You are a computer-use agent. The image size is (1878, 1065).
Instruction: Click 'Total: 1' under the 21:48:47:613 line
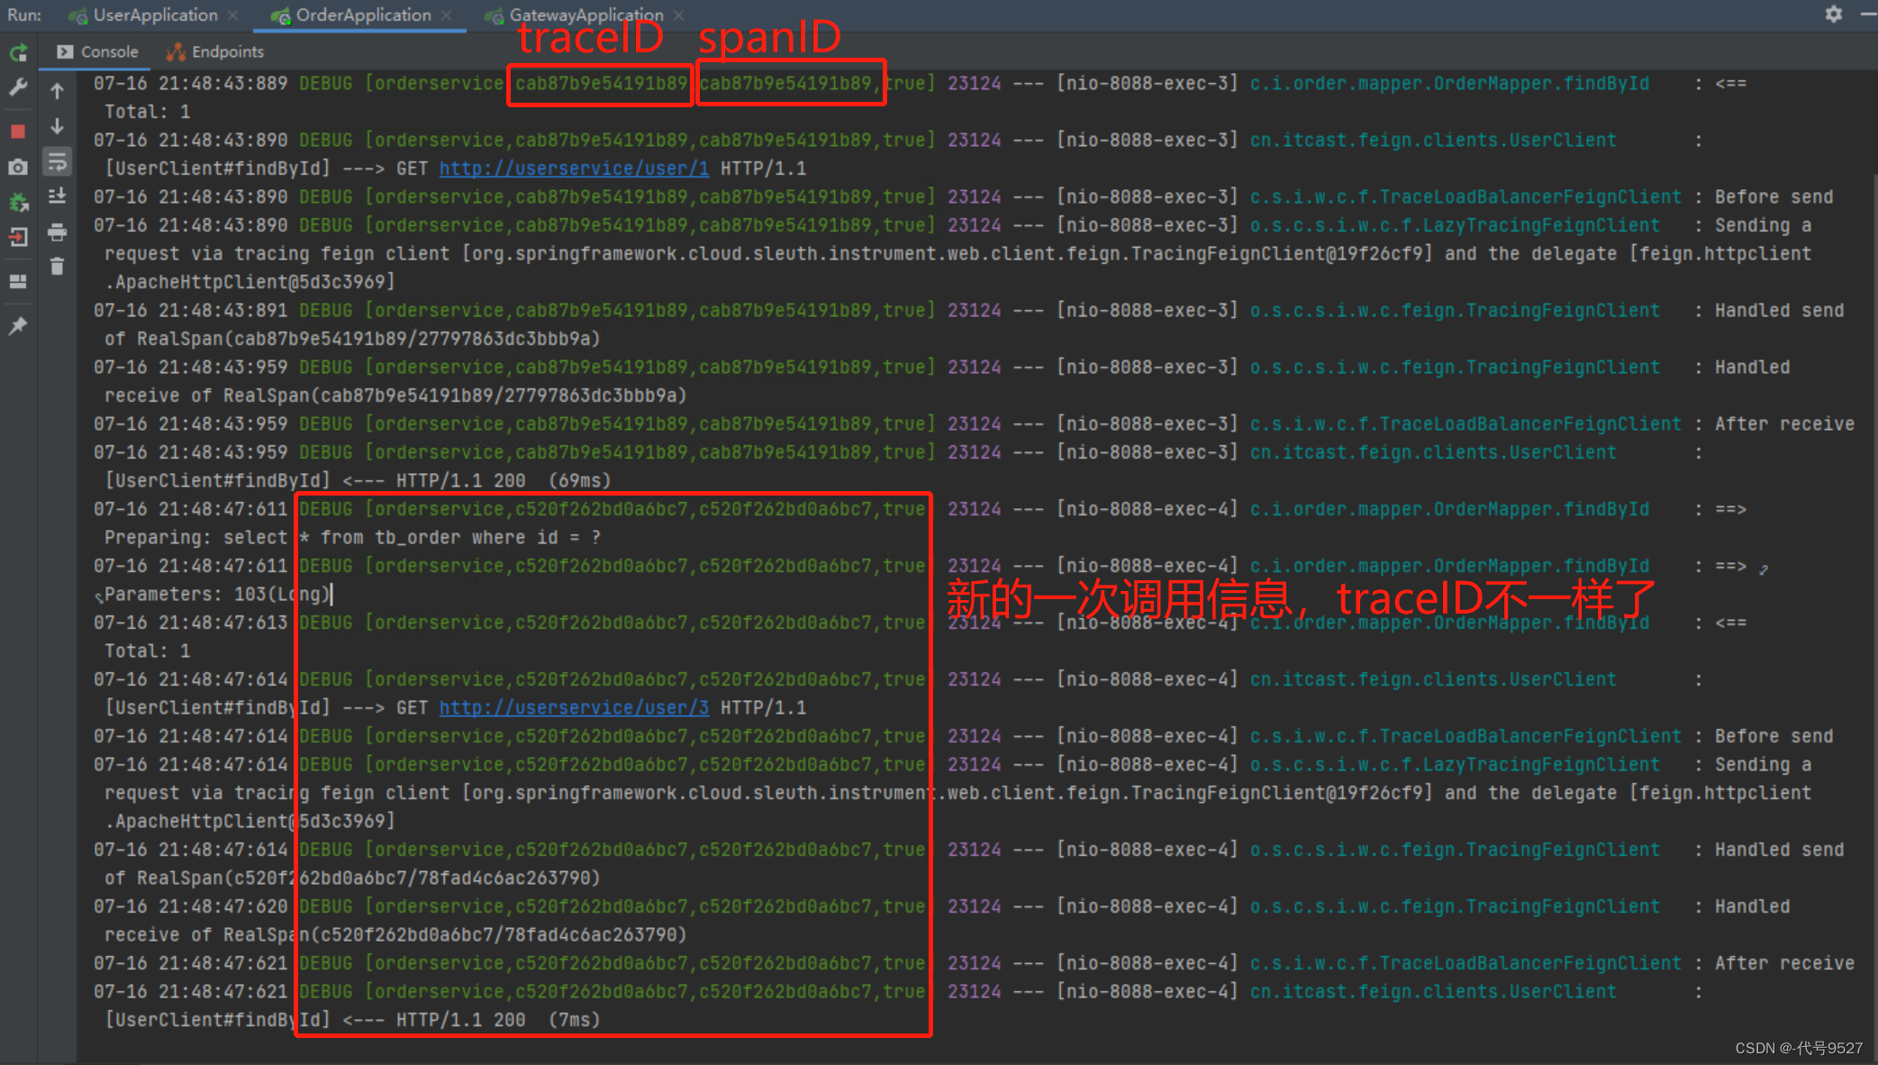pyautogui.click(x=147, y=651)
